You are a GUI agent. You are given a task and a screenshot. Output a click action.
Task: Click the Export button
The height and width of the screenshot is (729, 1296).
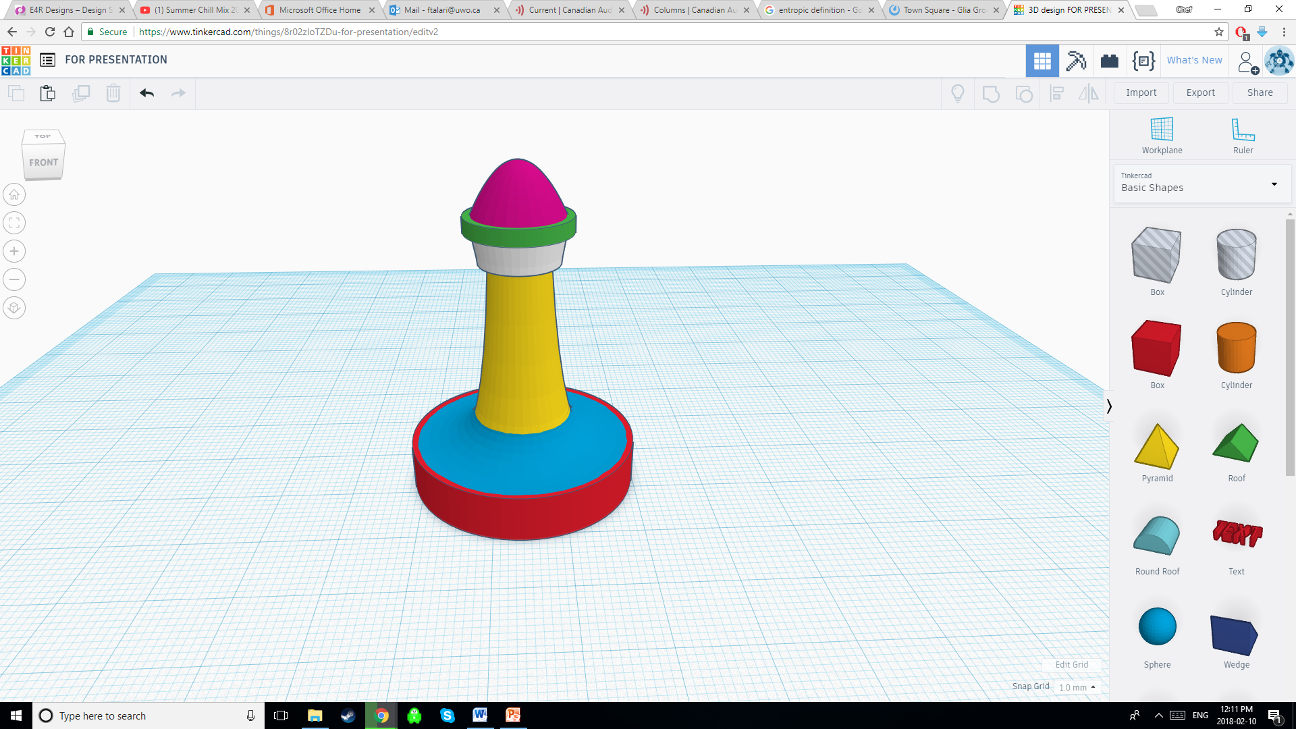click(x=1200, y=93)
